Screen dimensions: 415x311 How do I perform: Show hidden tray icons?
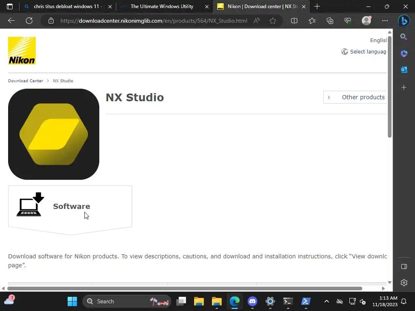(x=327, y=301)
